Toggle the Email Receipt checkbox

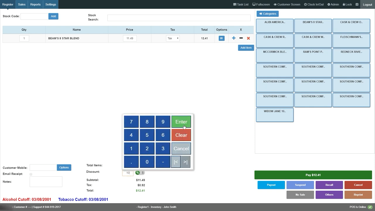(x=31, y=174)
